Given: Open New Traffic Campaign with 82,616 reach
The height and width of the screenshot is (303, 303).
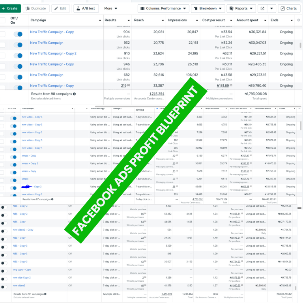Looking at the screenshot, I should coord(47,75).
